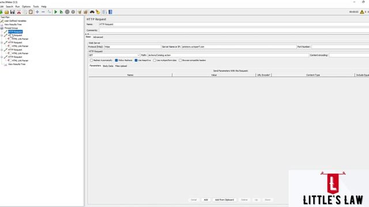Collapse all tree nodes with minus icon
369x207 pixels.
click(x=43, y=12)
